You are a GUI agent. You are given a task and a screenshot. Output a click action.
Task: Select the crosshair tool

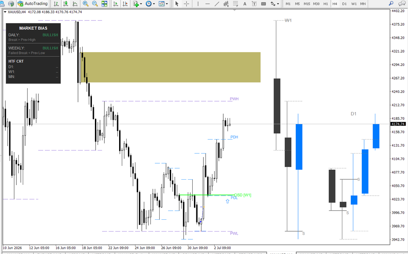[186, 4]
